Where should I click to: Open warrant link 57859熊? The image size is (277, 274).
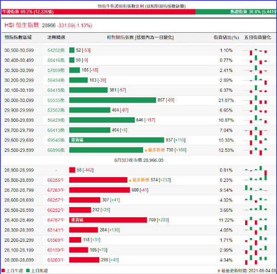click(56, 70)
